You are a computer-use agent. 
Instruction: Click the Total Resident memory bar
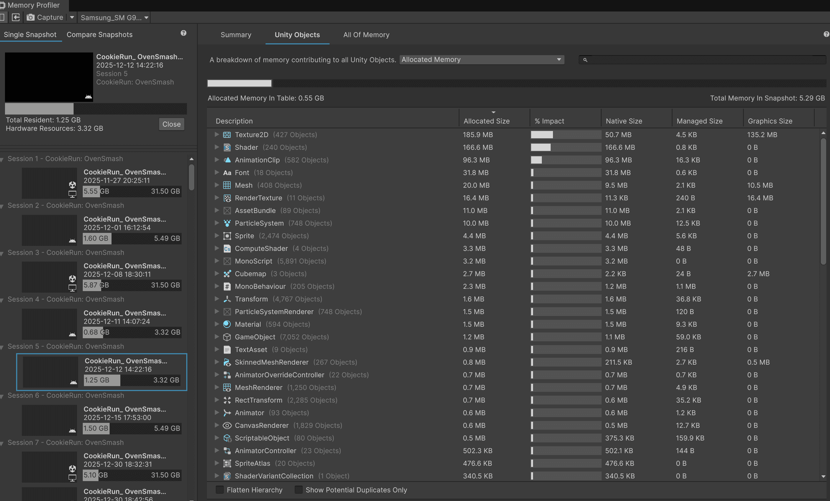[x=96, y=108]
